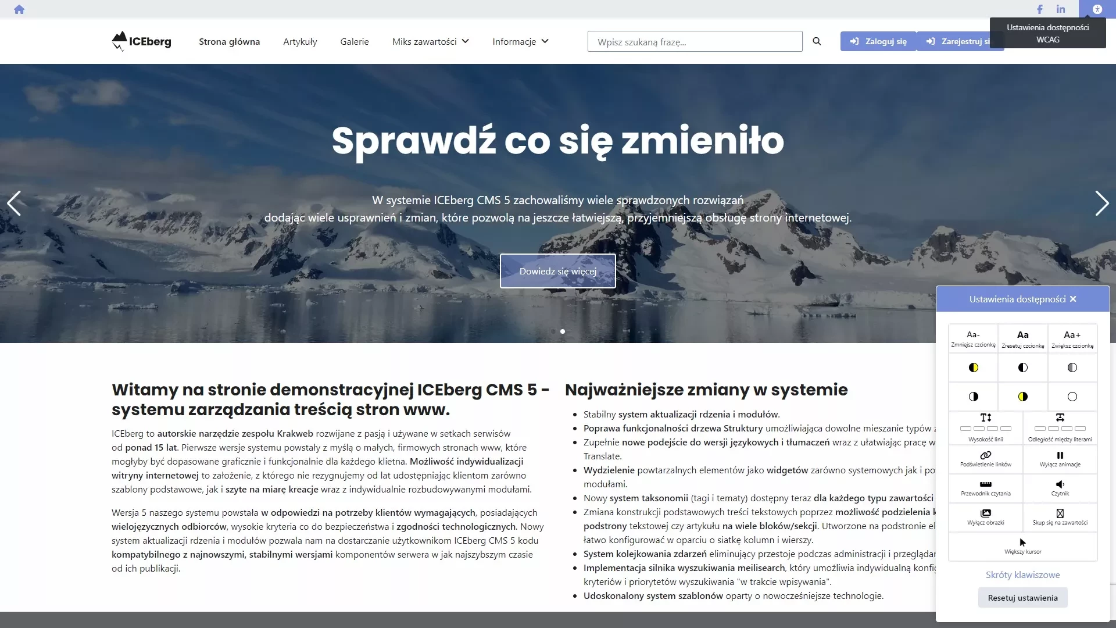Open the LinkedIn icon link

[1061, 9]
